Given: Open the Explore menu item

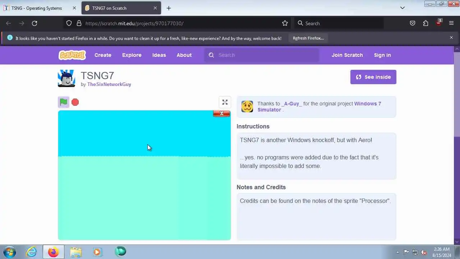Looking at the screenshot, I should click(x=132, y=55).
